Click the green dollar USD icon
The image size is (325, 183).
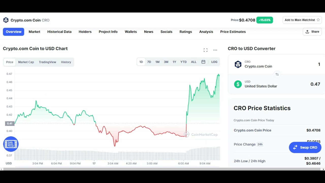238,84
